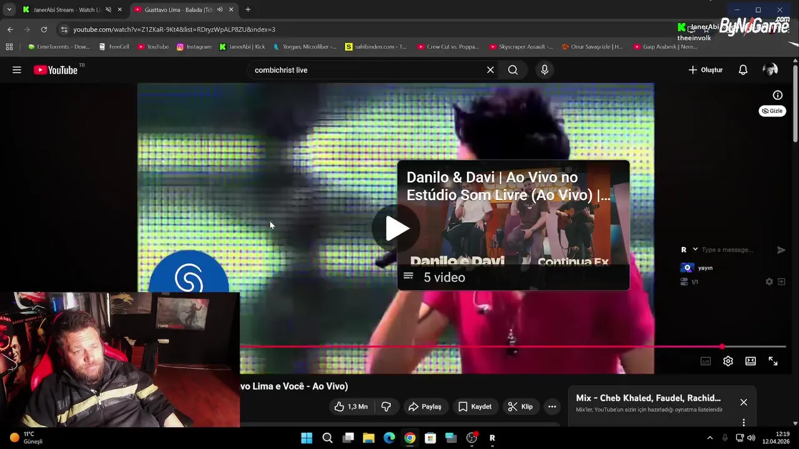Create a clip with Klip button
Screen dimensions: 799x449
[x=520, y=407]
